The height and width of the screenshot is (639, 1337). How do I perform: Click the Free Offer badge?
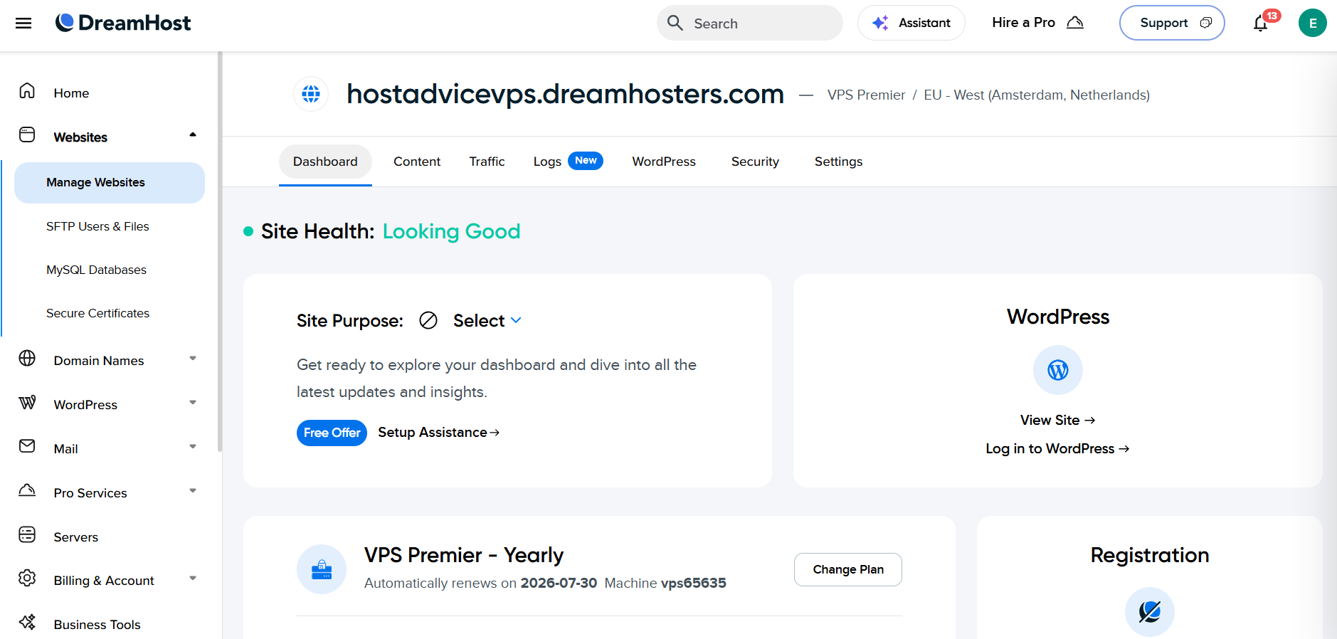tap(332, 433)
